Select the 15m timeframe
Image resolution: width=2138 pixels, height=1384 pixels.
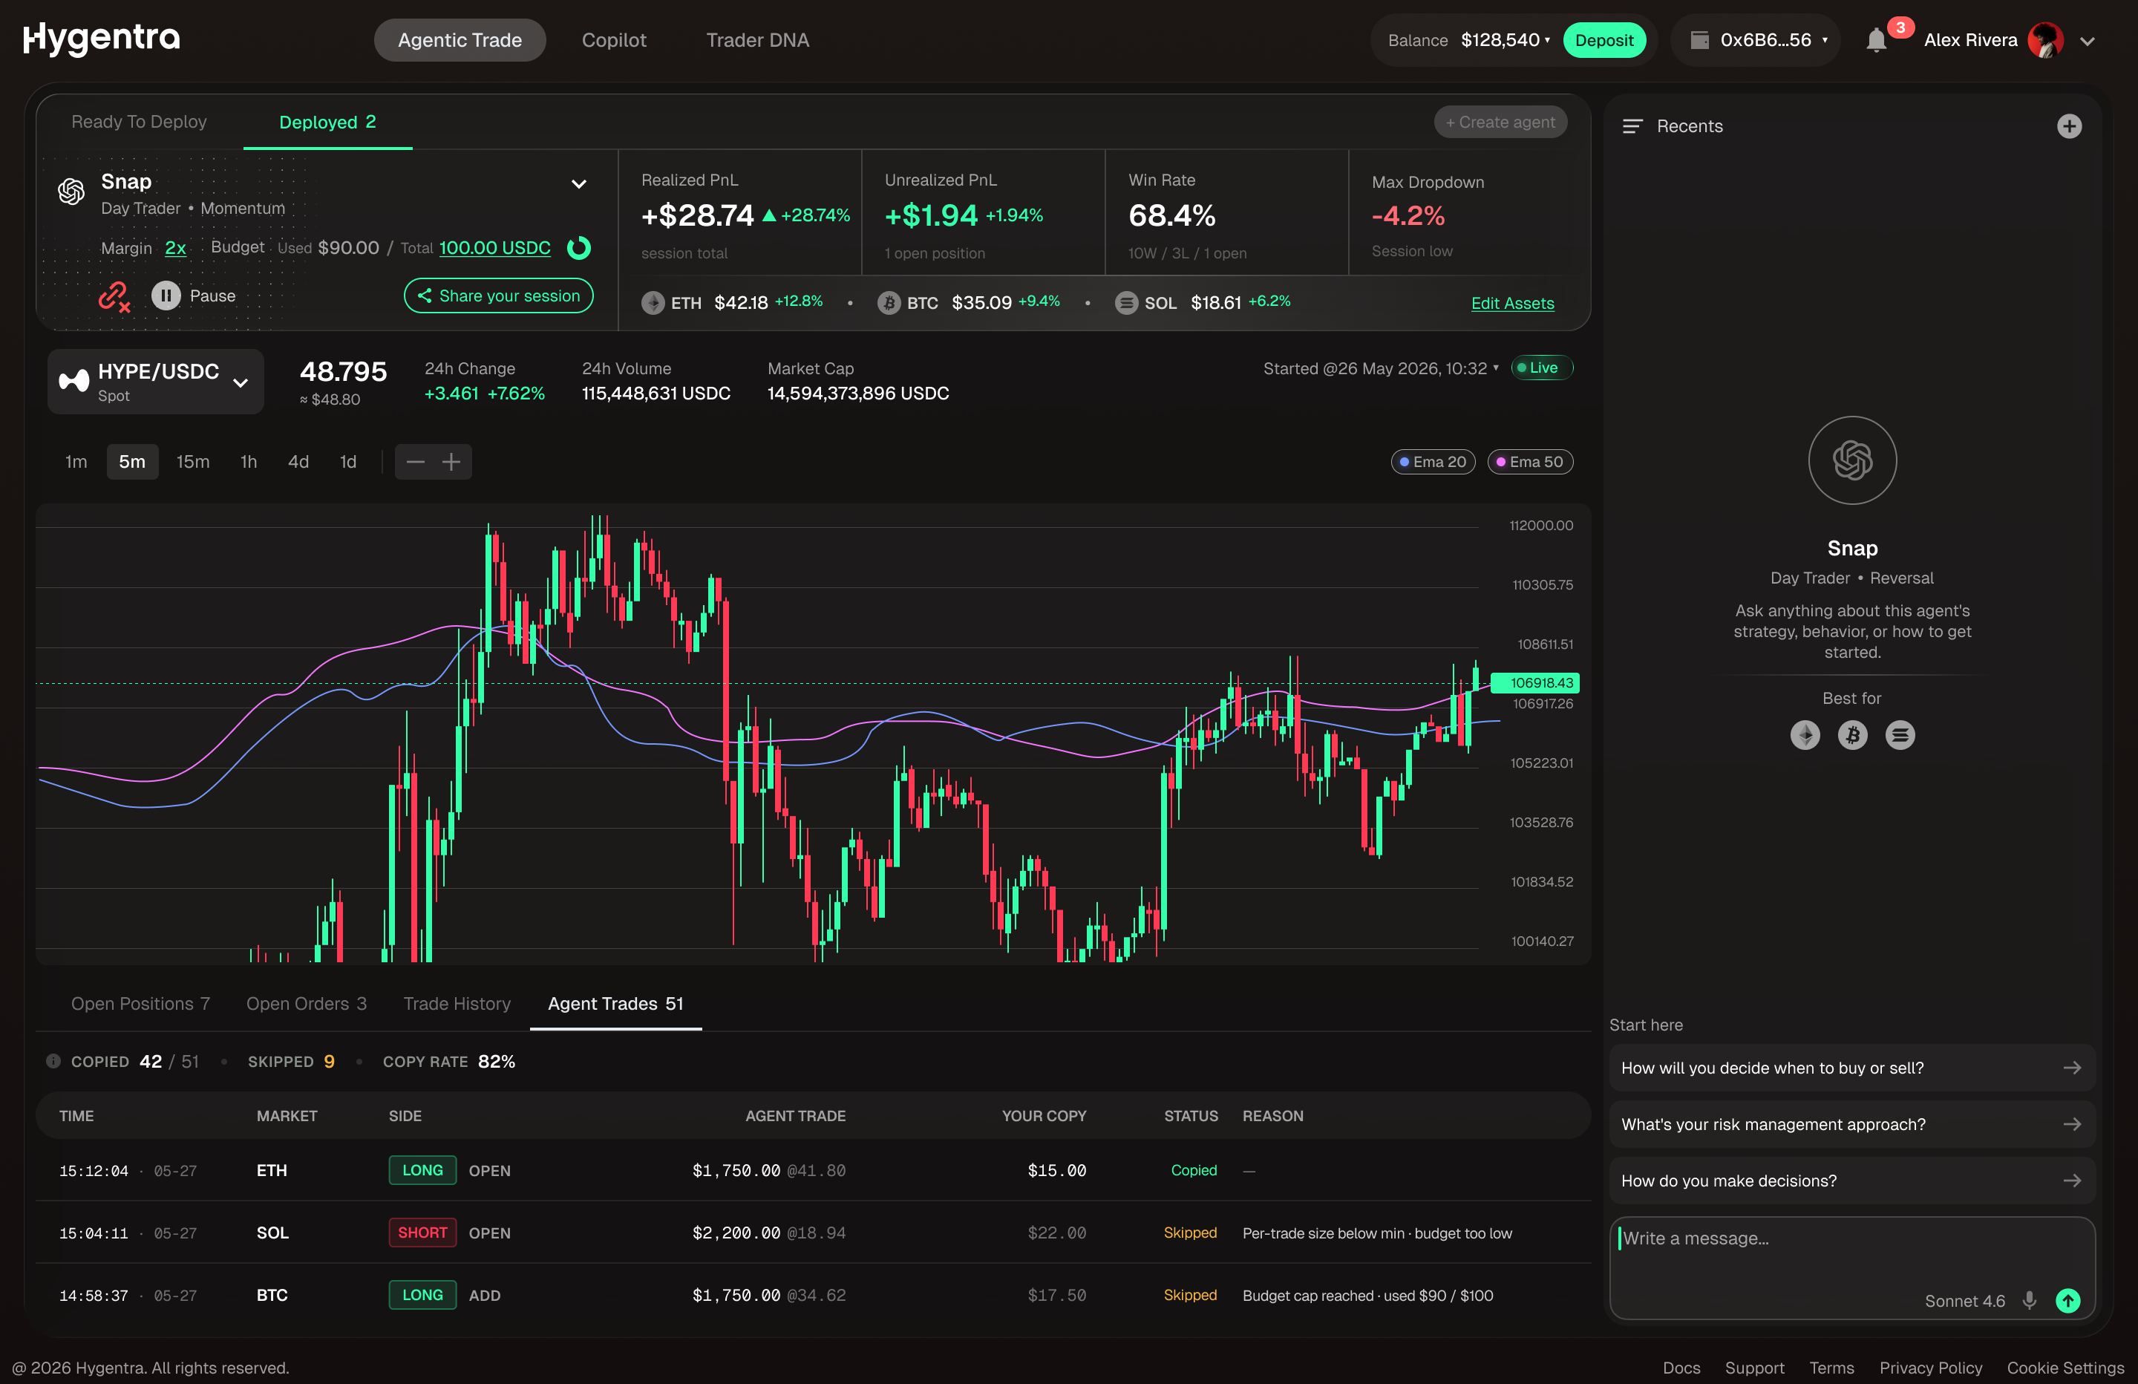tap(193, 462)
